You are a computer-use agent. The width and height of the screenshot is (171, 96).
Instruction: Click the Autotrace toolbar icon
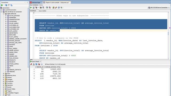click(x=41, y=7)
